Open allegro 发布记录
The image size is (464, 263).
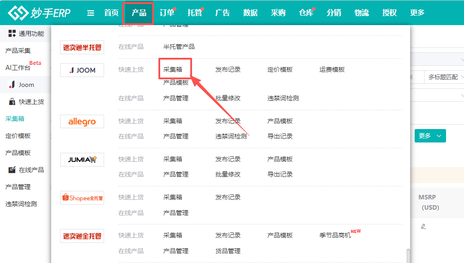pyautogui.click(x=228, y=121)
